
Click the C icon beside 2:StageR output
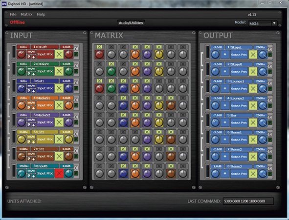coord(270,66)
